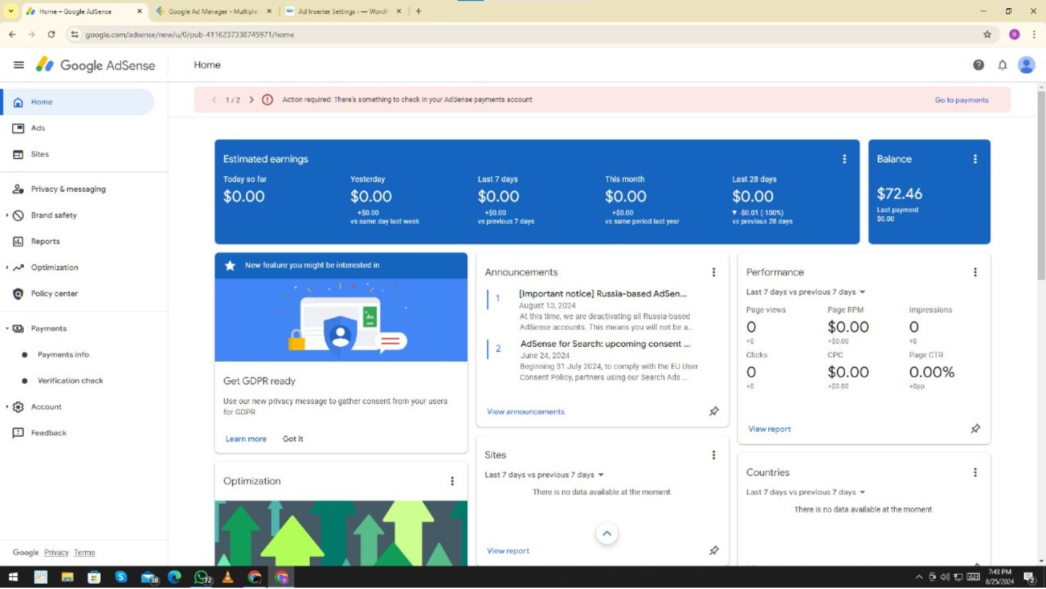Open the Chrome three-dot menu
Image resolution: width=1046 pixels, height=589 pixels.
pyautogui.click(x=1034, y=35)
